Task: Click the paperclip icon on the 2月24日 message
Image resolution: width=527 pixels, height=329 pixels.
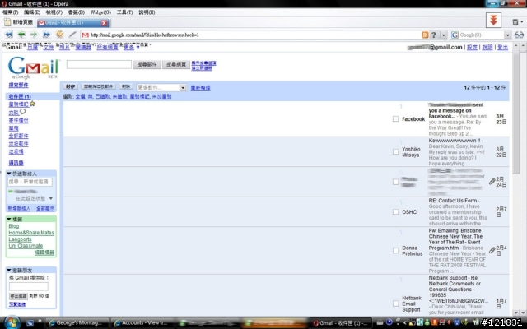Action: point(492,181)
